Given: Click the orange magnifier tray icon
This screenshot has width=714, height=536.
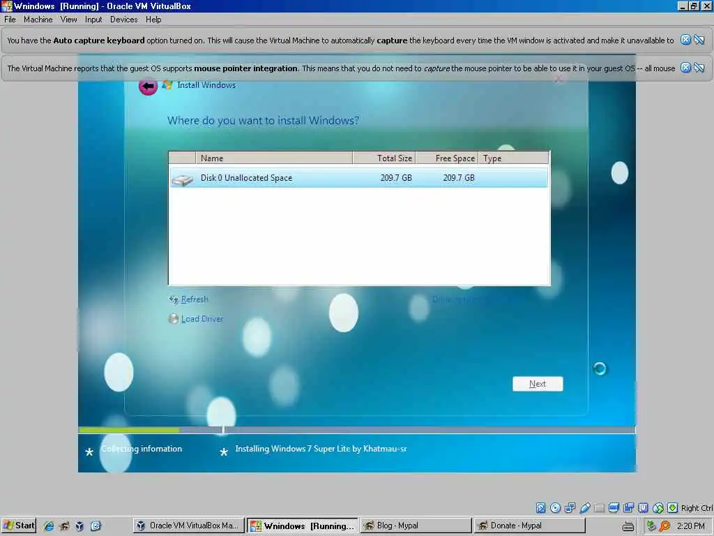Looking at the screenshot, I should [664, 526].
